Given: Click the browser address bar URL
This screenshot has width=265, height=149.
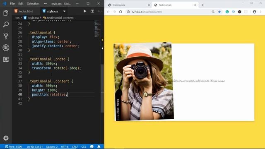Looking at the screenshot, I should (147, 12).
